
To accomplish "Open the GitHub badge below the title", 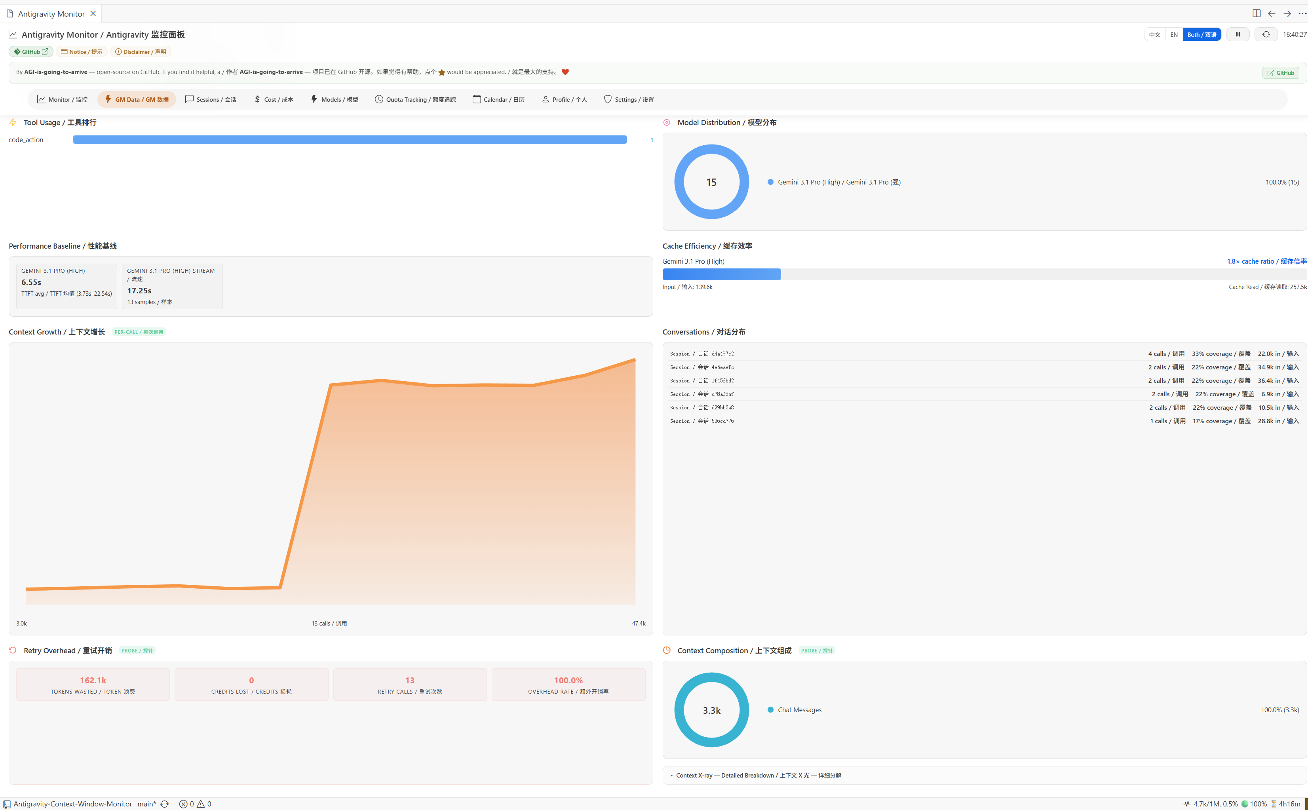I will (30, 52).
